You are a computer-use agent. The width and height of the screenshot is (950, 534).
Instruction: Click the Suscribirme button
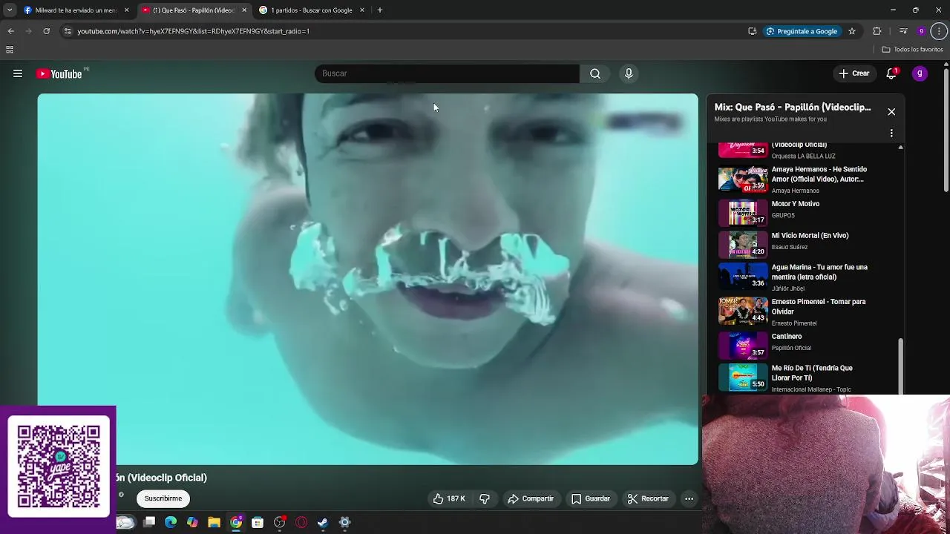[x=163, y=498]
